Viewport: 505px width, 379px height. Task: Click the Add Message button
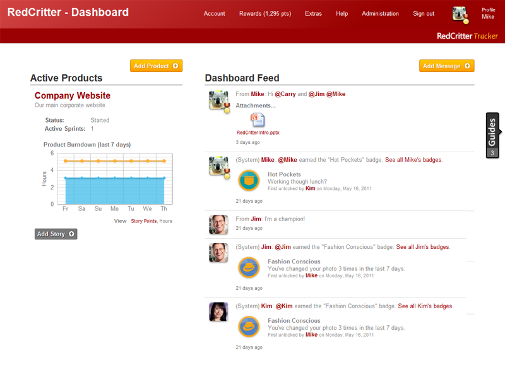pos(447,66)
